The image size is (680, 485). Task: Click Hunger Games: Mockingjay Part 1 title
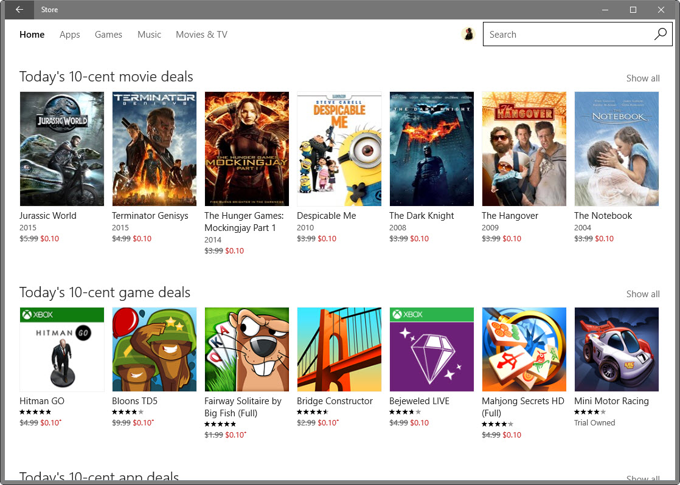click(244, 222)
